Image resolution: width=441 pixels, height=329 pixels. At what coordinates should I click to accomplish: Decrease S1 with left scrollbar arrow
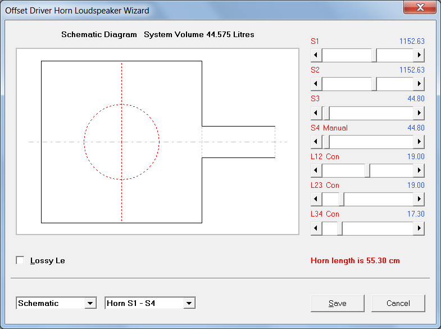tap(316, 55)
